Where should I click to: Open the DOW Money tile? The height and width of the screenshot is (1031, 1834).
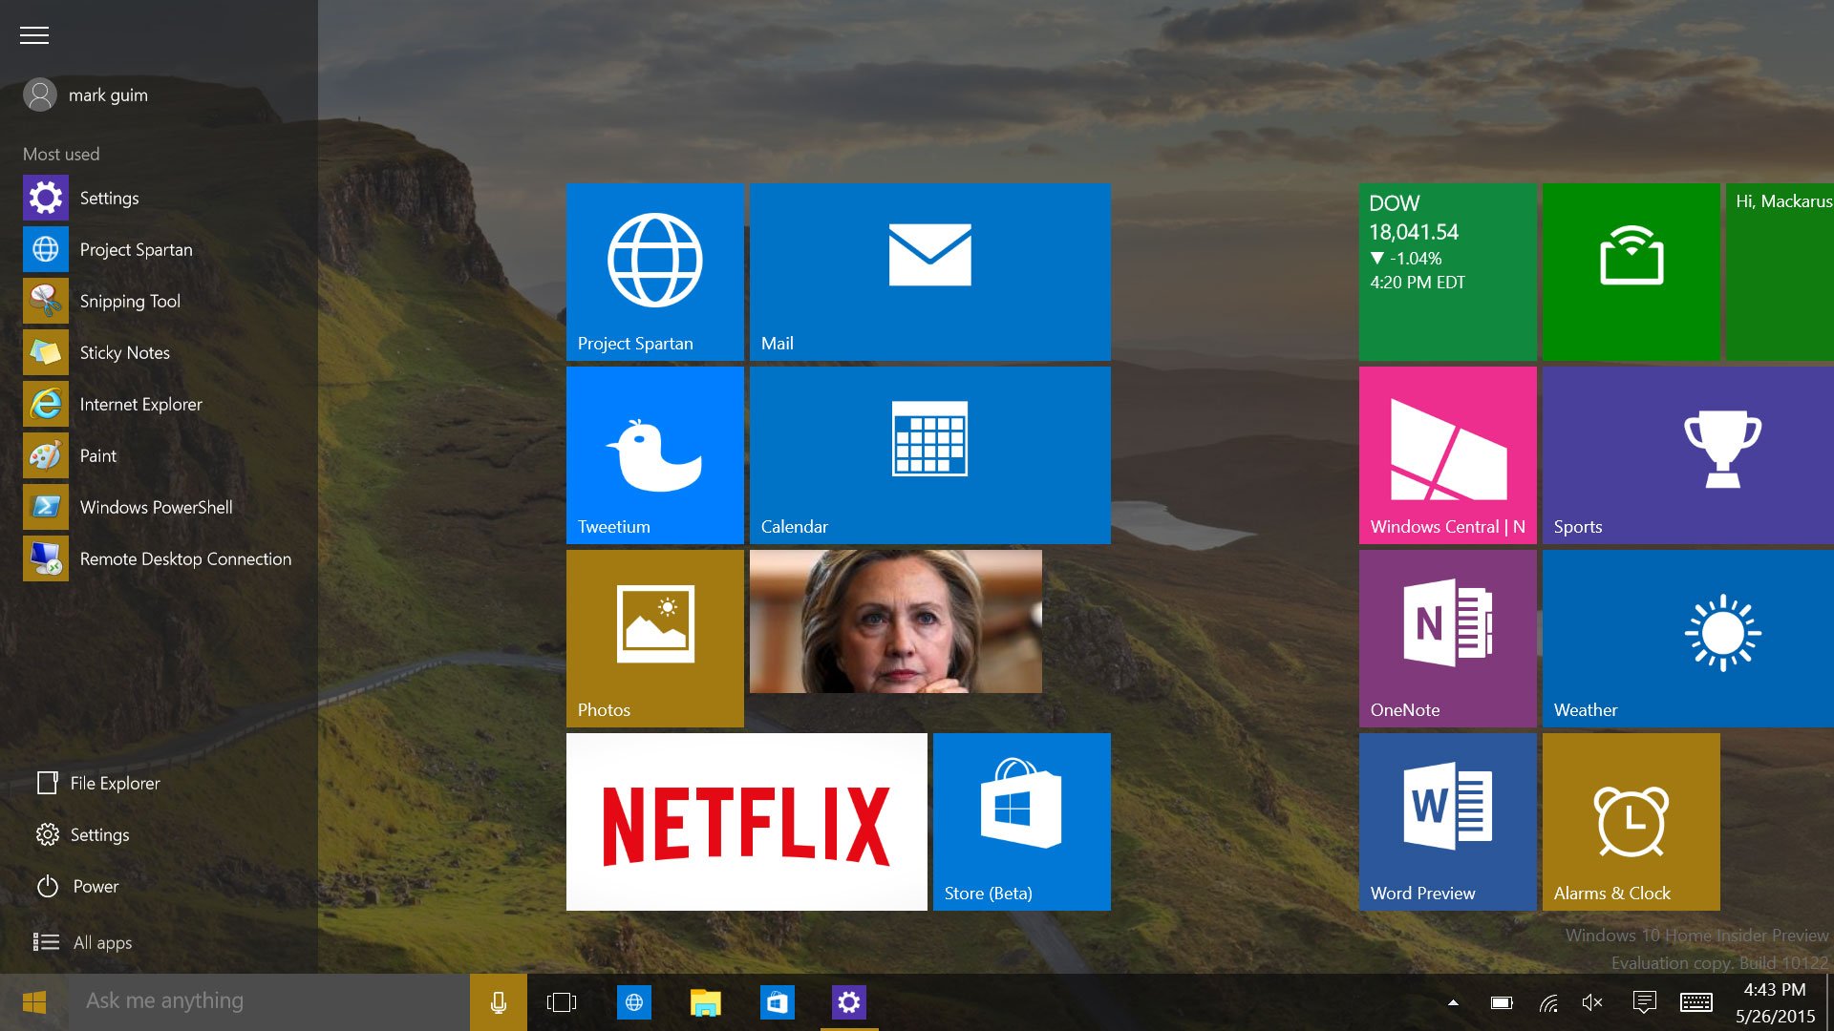coord(1448,272)
